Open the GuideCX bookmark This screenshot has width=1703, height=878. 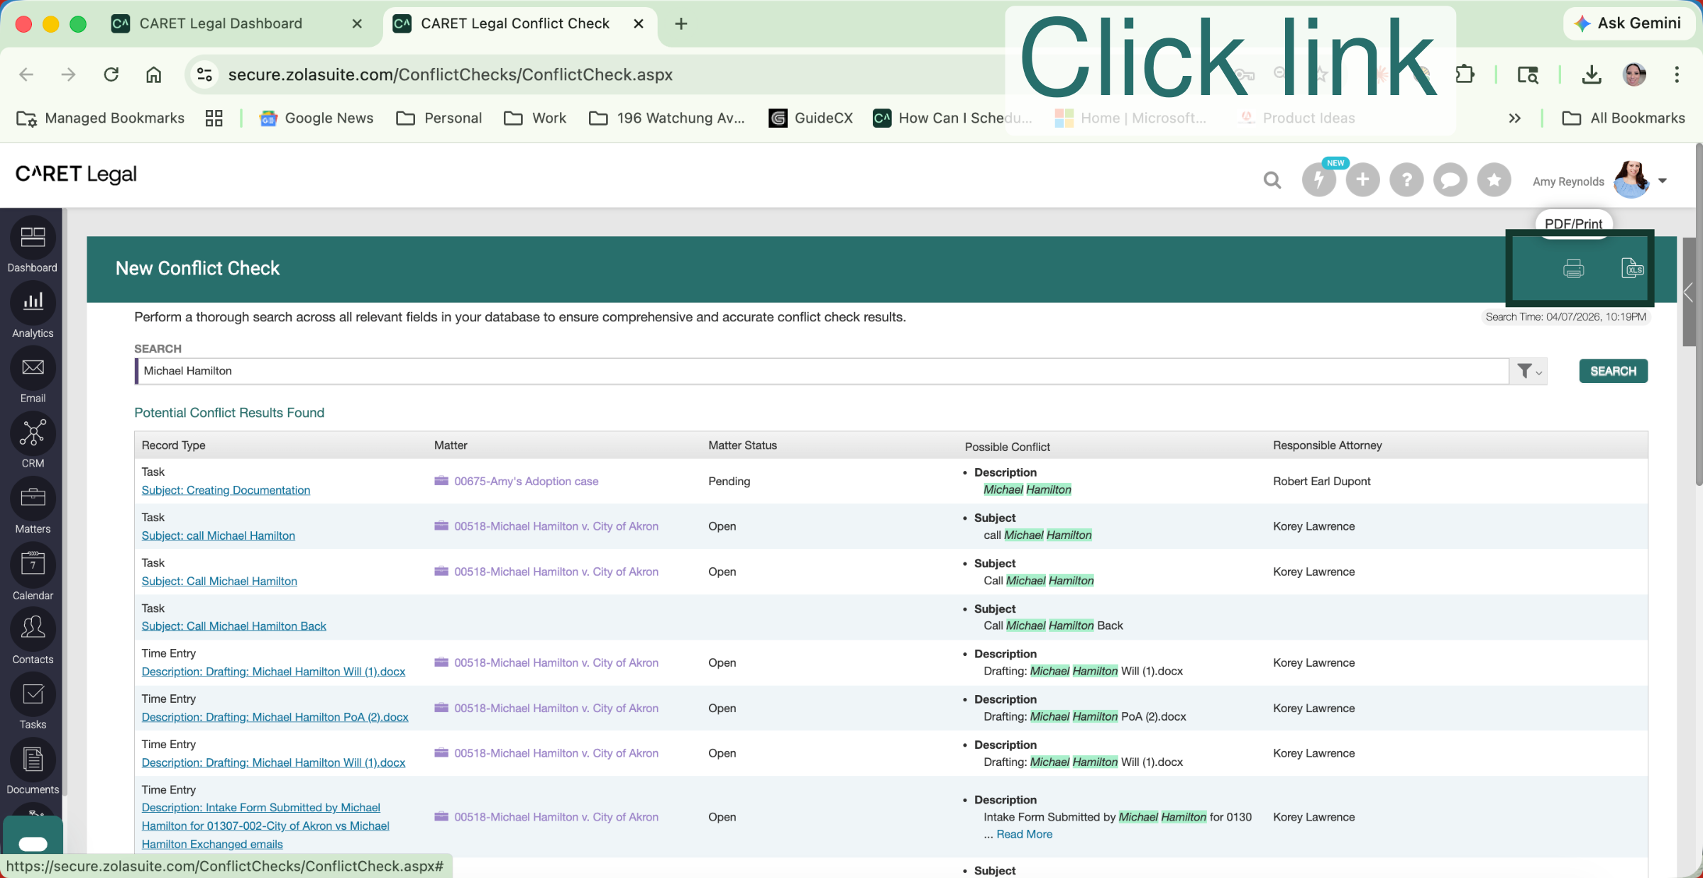pos(811,118)
